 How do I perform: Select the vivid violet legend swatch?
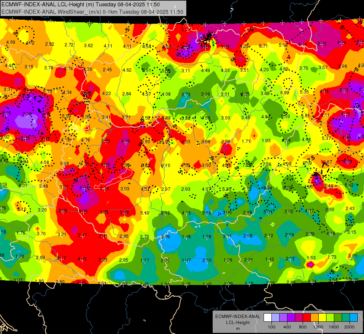pos(291,318)
